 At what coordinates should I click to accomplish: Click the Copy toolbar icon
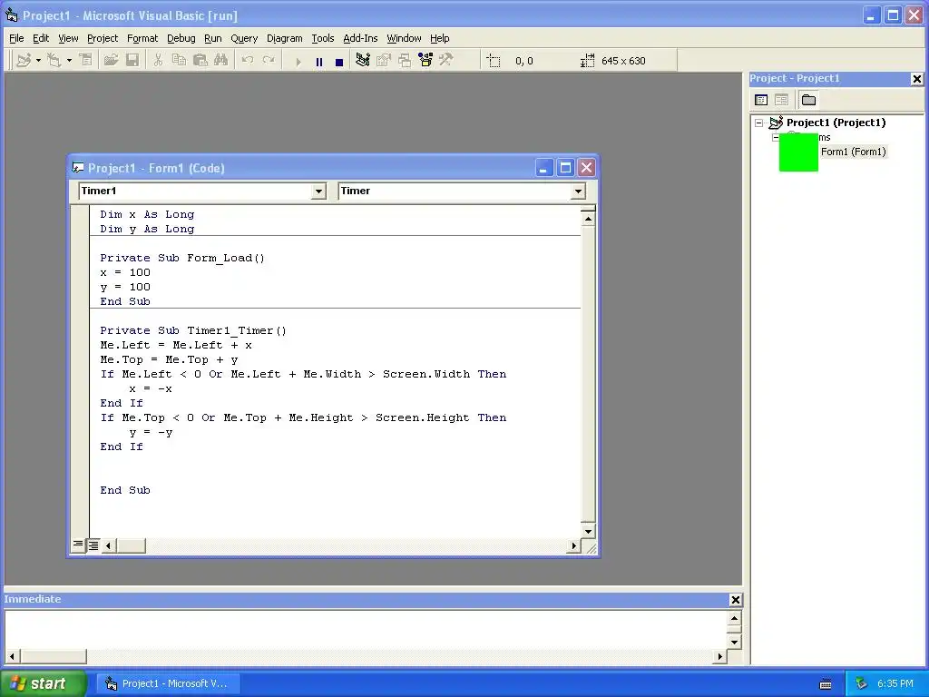coord(179,61)
